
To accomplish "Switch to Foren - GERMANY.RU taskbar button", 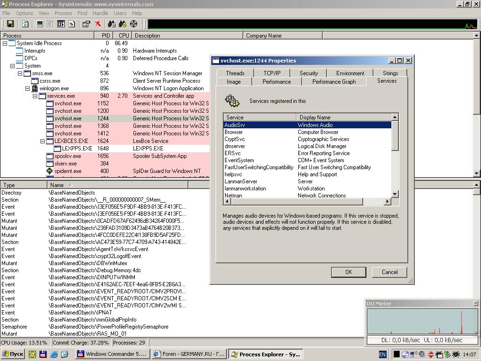I will (x=189, y=354).
